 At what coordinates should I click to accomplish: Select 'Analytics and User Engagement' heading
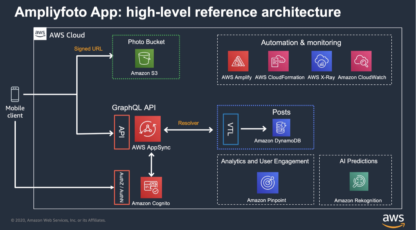click(265, 161)
